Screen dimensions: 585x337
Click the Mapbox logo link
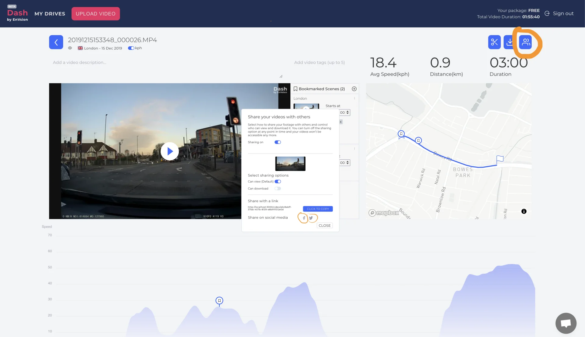[384, 213]
